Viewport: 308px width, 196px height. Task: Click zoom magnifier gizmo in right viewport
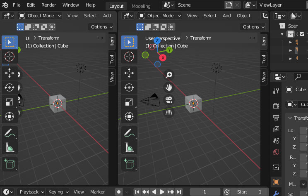[169, 75]
